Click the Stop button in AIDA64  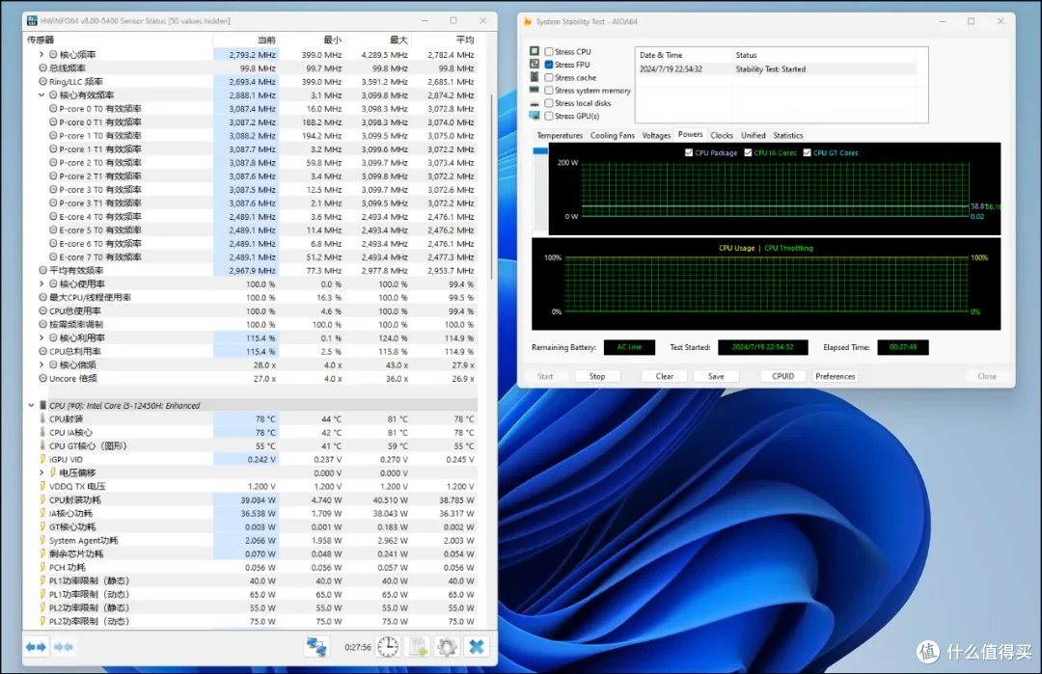597,376
